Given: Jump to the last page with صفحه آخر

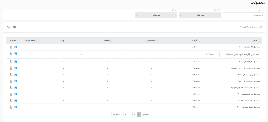Looking at the screenshot, I should click(117, 114).
